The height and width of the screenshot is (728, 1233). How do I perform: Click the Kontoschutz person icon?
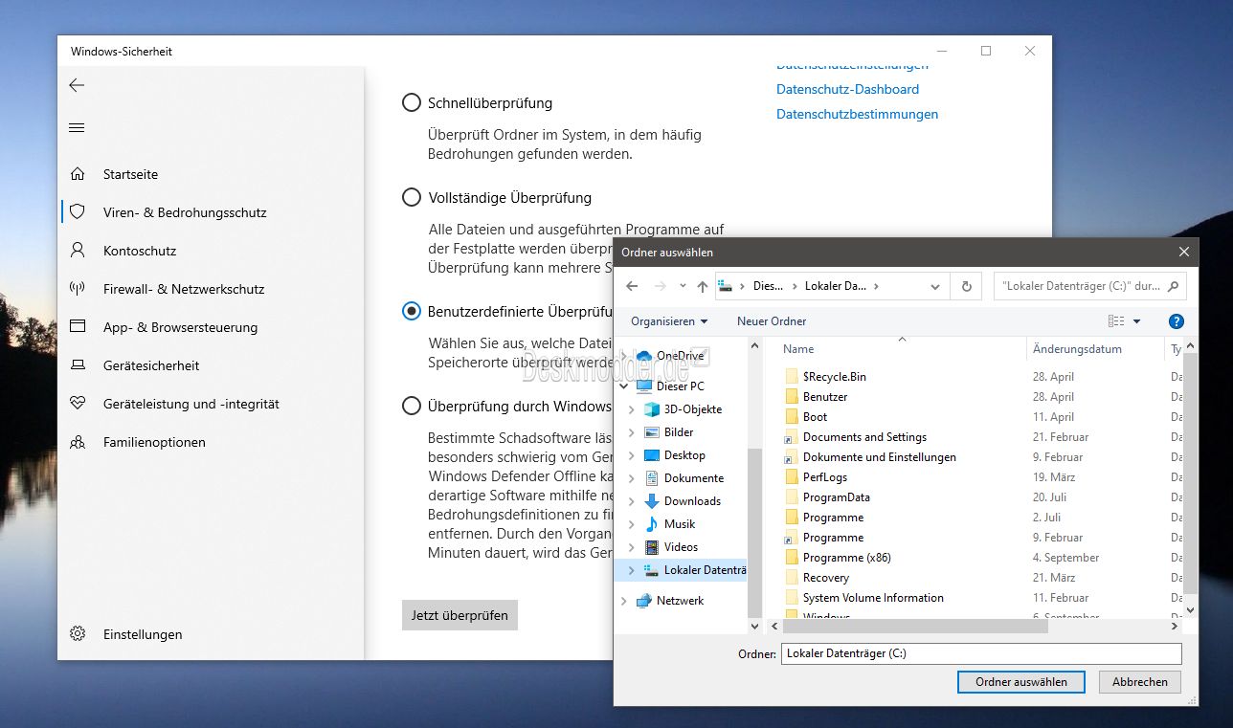pyautogui.click(x=78, y=251)
